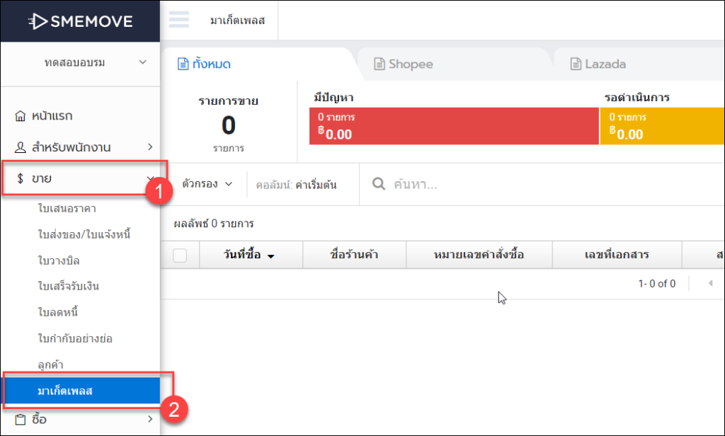
Task: Expand the ซื้อ menu chevron
Action: click(x=149, y=419)
